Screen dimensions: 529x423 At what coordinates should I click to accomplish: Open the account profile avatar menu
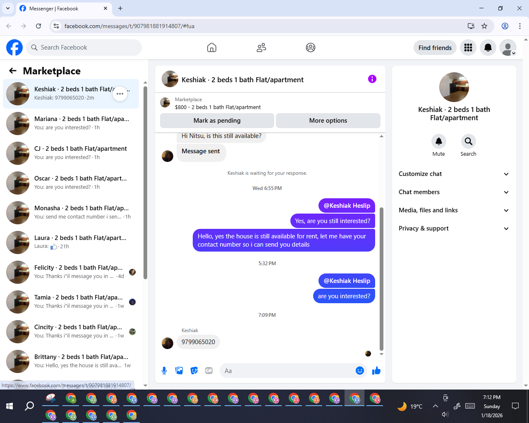coord(508,48)
